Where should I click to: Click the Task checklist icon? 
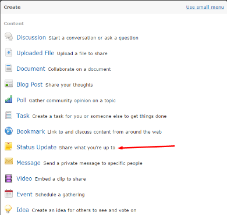[x=9, y=115]
